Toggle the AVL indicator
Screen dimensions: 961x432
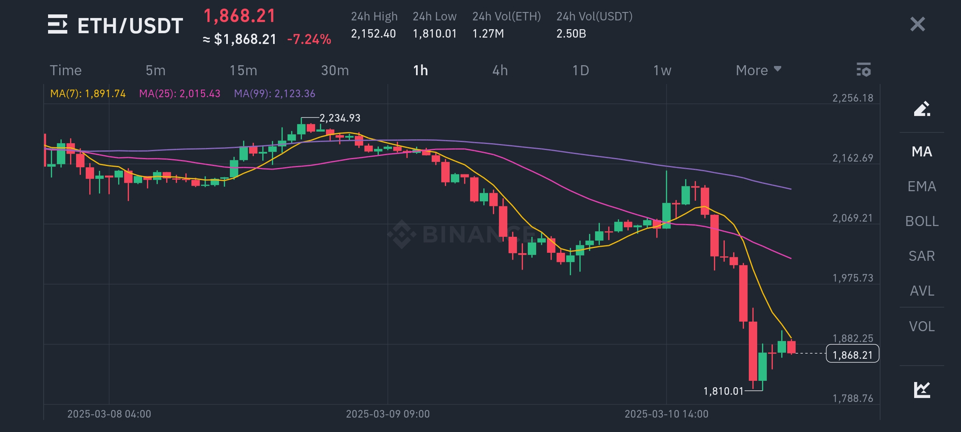[922, 291]
